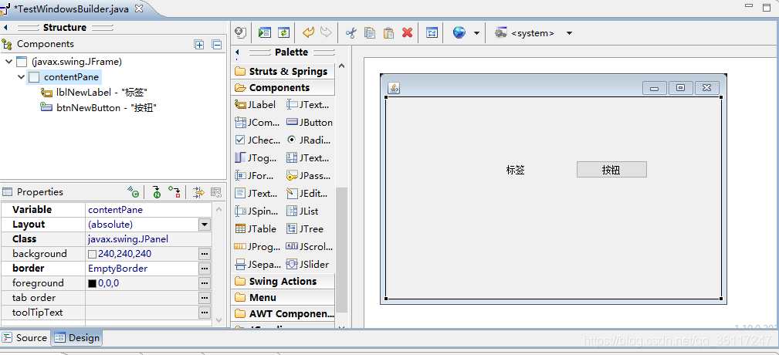This screenshot has height=355, width=779.
Task: Collapse Structure panel with left arrow
Action: 5,27
